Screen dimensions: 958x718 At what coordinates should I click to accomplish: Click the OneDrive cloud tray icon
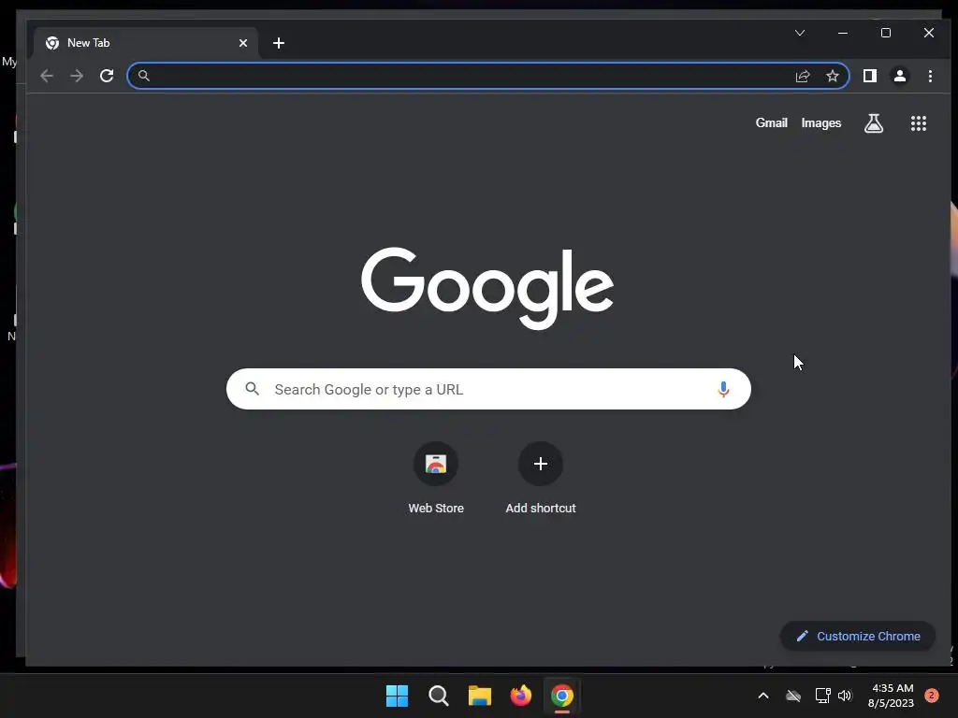pos(793,696)
